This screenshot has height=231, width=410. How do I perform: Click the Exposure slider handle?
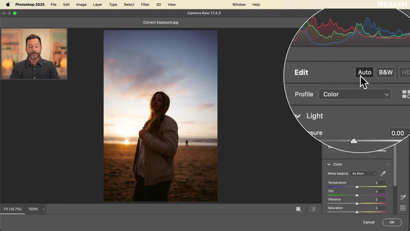click(354, 140)
